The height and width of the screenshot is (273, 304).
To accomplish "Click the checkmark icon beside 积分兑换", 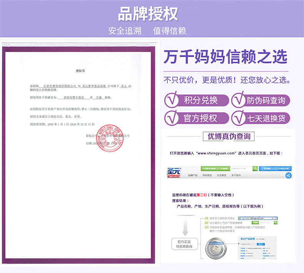I will pyautogui.click(x=172, y=100).
